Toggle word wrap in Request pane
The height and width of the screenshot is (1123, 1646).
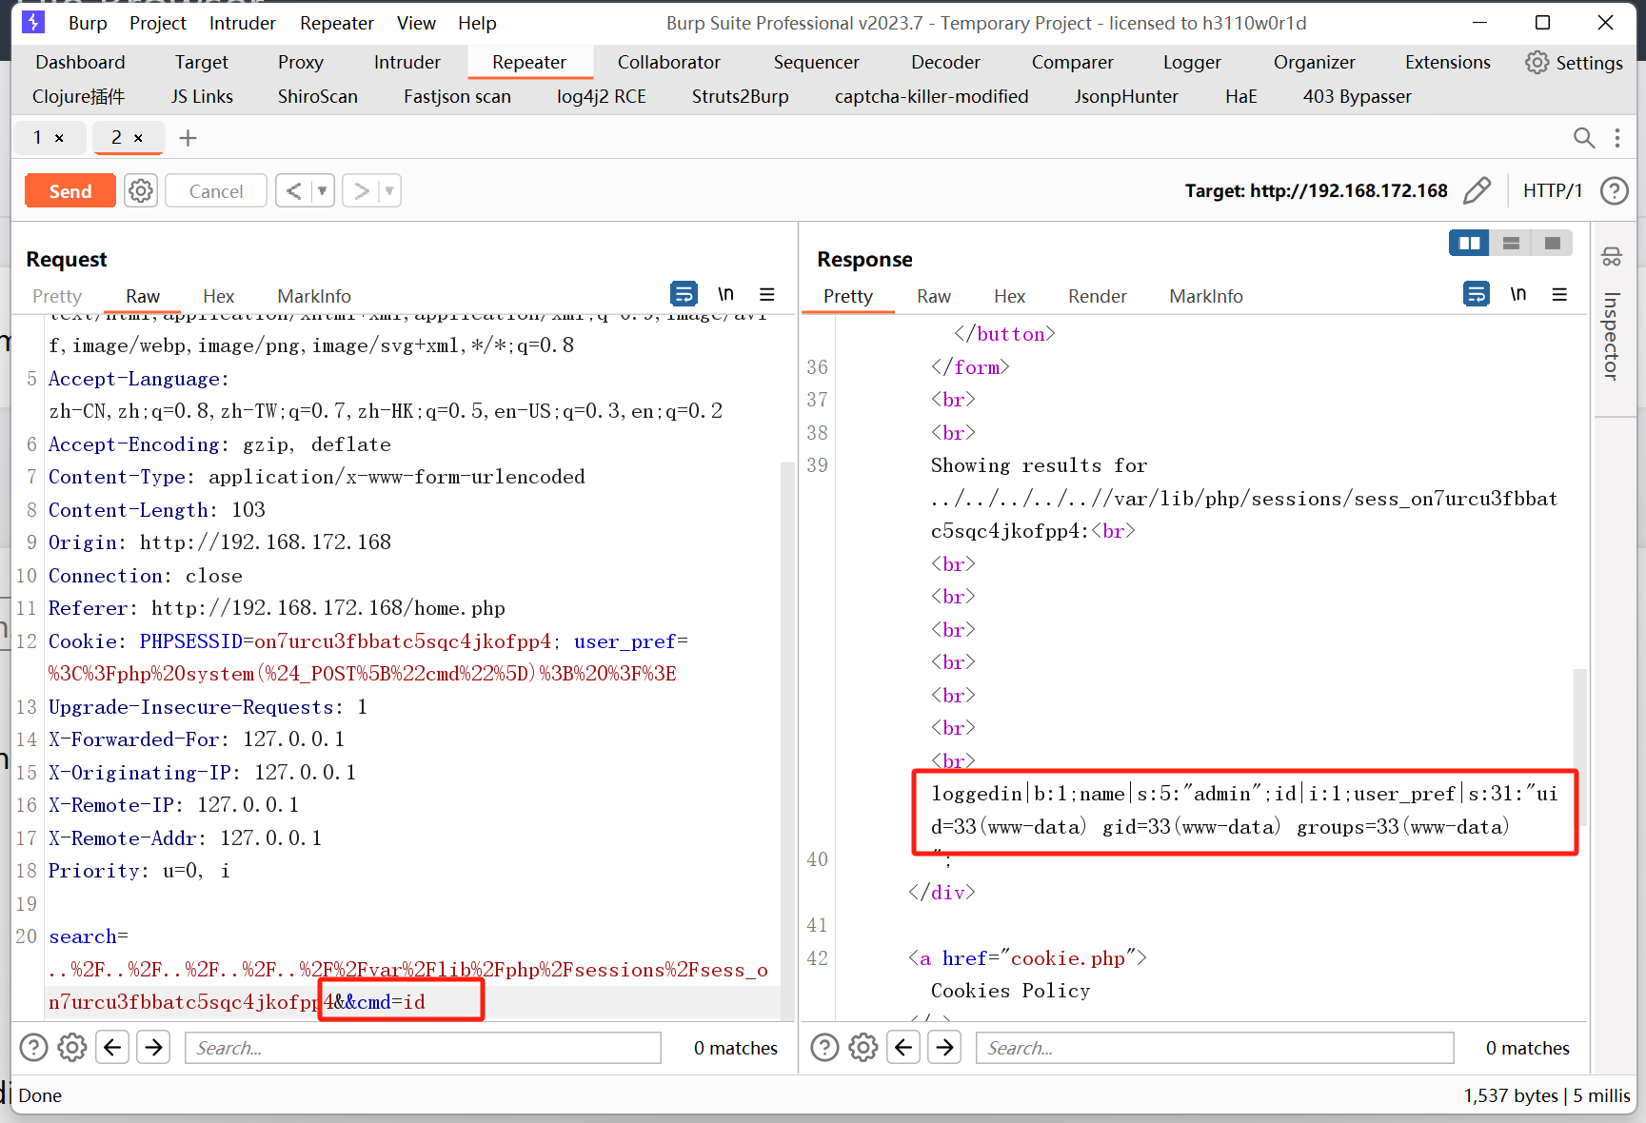click(x=684, y=294)
